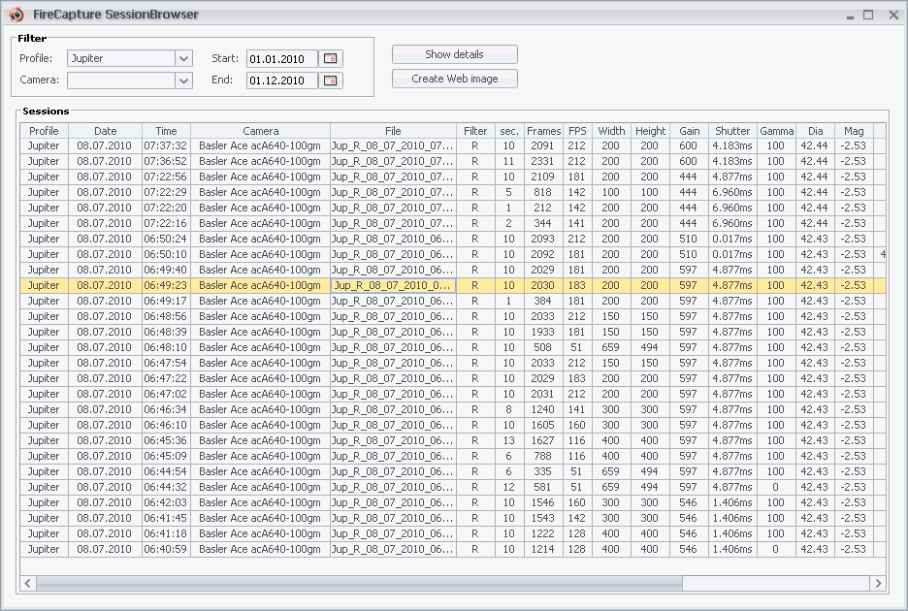Click the horizontal scrollbar thumb

coord(359,583)
